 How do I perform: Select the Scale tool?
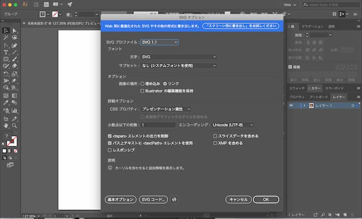tap(15, 74)
